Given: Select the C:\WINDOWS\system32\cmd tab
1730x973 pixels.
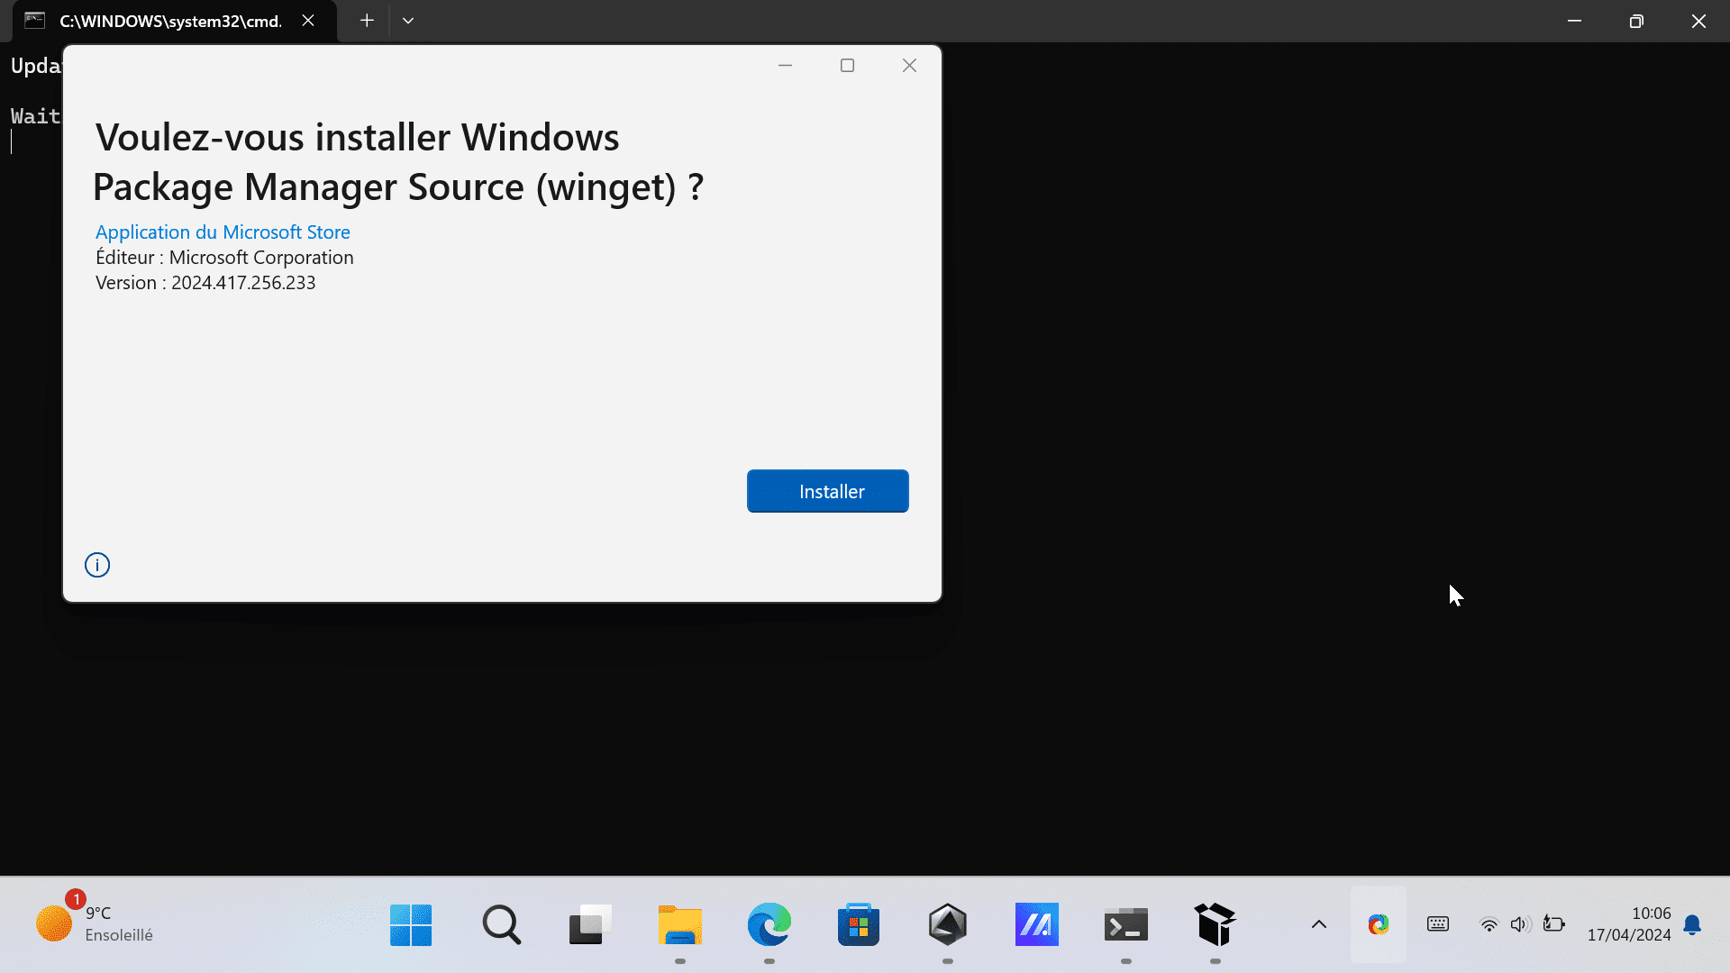Looking at the screenshot, I should (x=171, y=21).
